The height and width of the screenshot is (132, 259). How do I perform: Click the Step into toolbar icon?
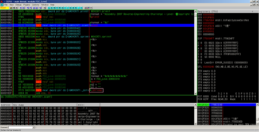(x=28, y=8)
